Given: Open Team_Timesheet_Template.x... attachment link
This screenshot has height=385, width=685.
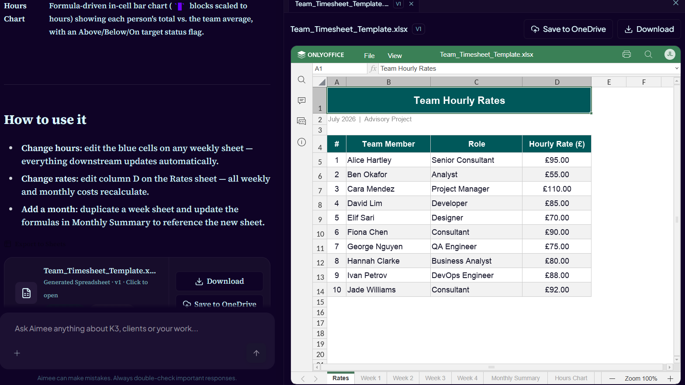Looking at the screenshot, I should point(100,271).
